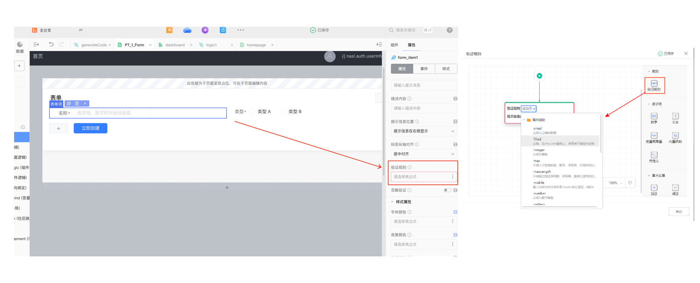Click the branch switch arrows icon
Screen dimensions: 700x283
click(80, 30)
